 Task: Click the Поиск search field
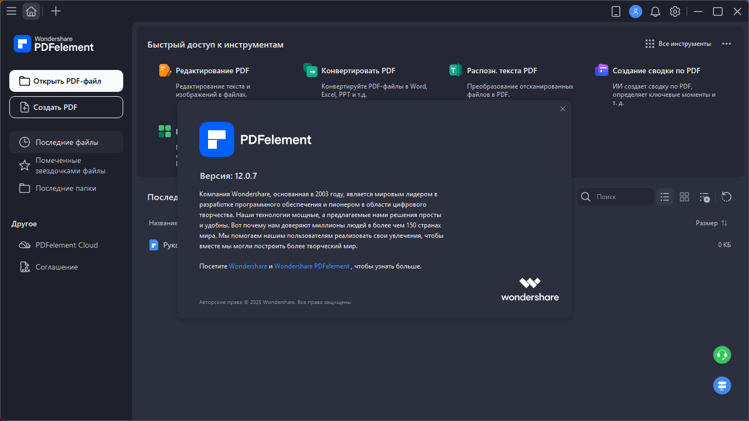tap(621, 197)
